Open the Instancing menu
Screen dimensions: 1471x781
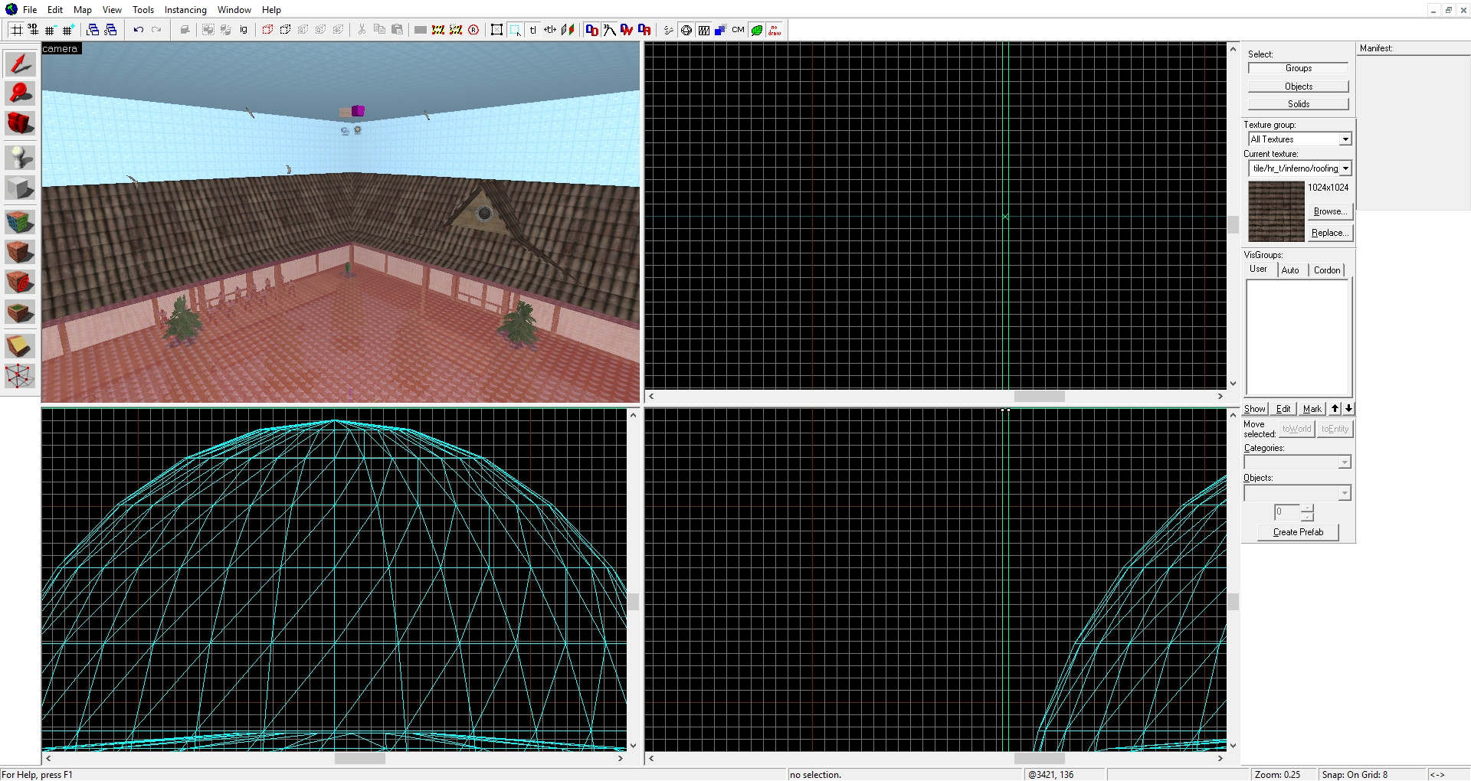click(185, 10)
